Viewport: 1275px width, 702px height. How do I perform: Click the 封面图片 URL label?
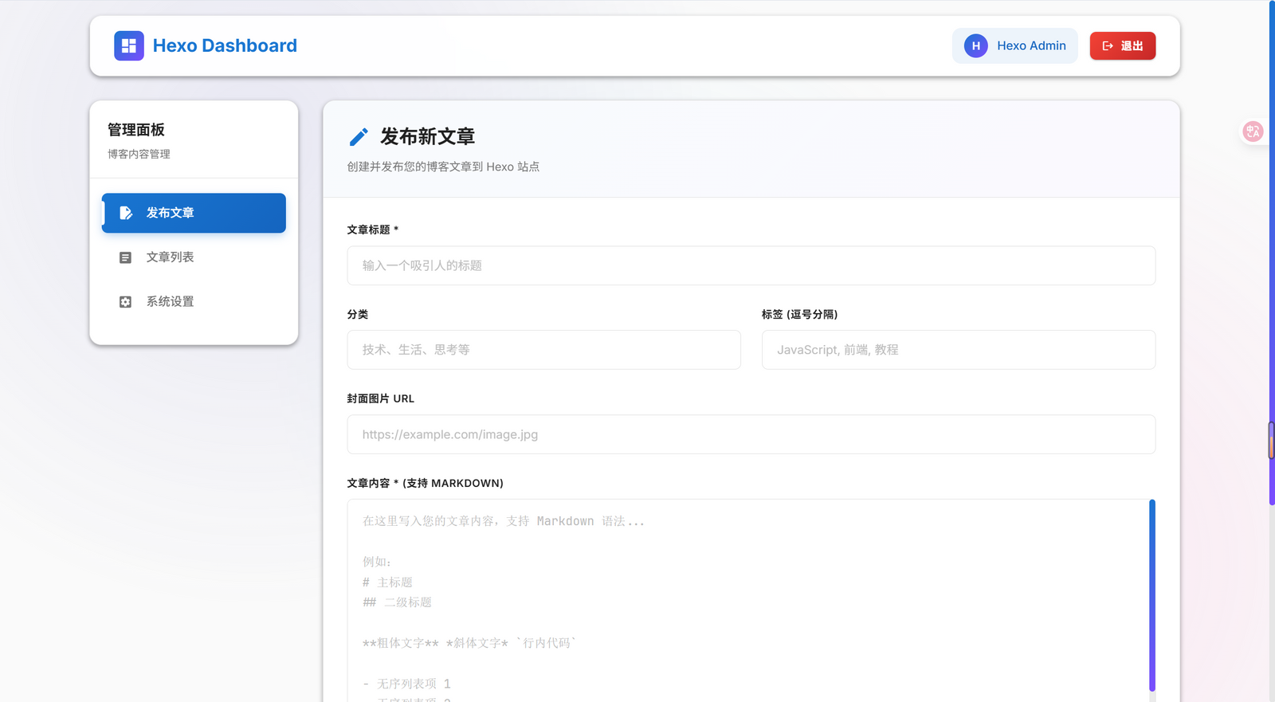click(x=381, y=398)
